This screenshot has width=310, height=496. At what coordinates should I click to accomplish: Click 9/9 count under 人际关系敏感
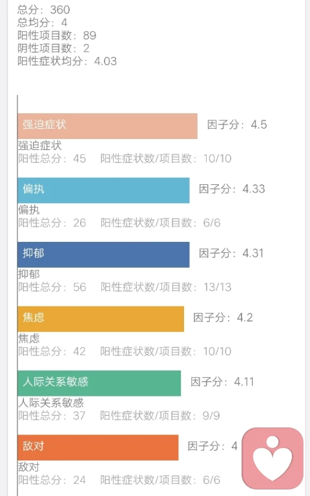pos(211,416)
